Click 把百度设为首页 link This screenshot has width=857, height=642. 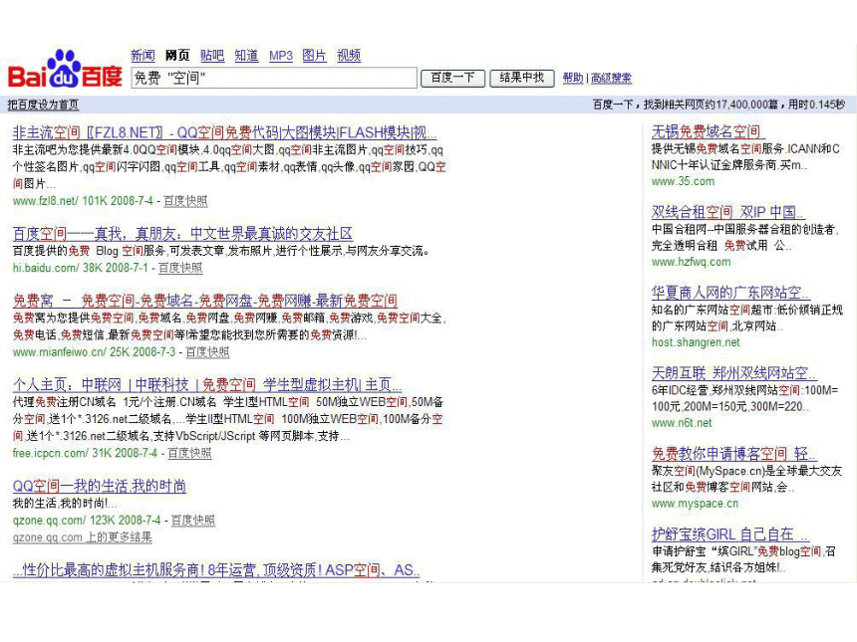(x=43, y=105)
